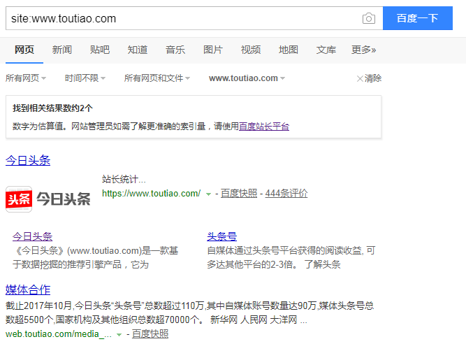Click the arrow next to web.toutiao.com/media_ URL

coord(119,335)
